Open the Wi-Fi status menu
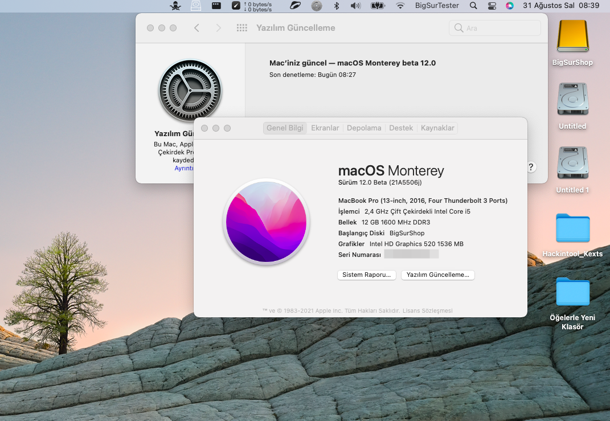610x421 pixels. click(x=400, y=6)
